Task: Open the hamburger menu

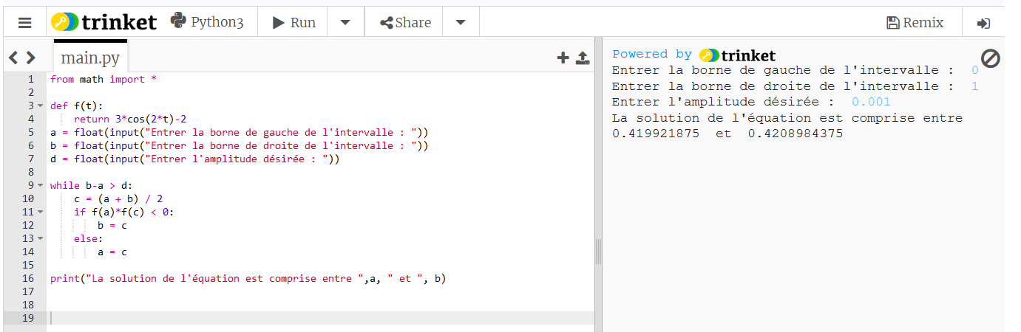Action: 24,23
